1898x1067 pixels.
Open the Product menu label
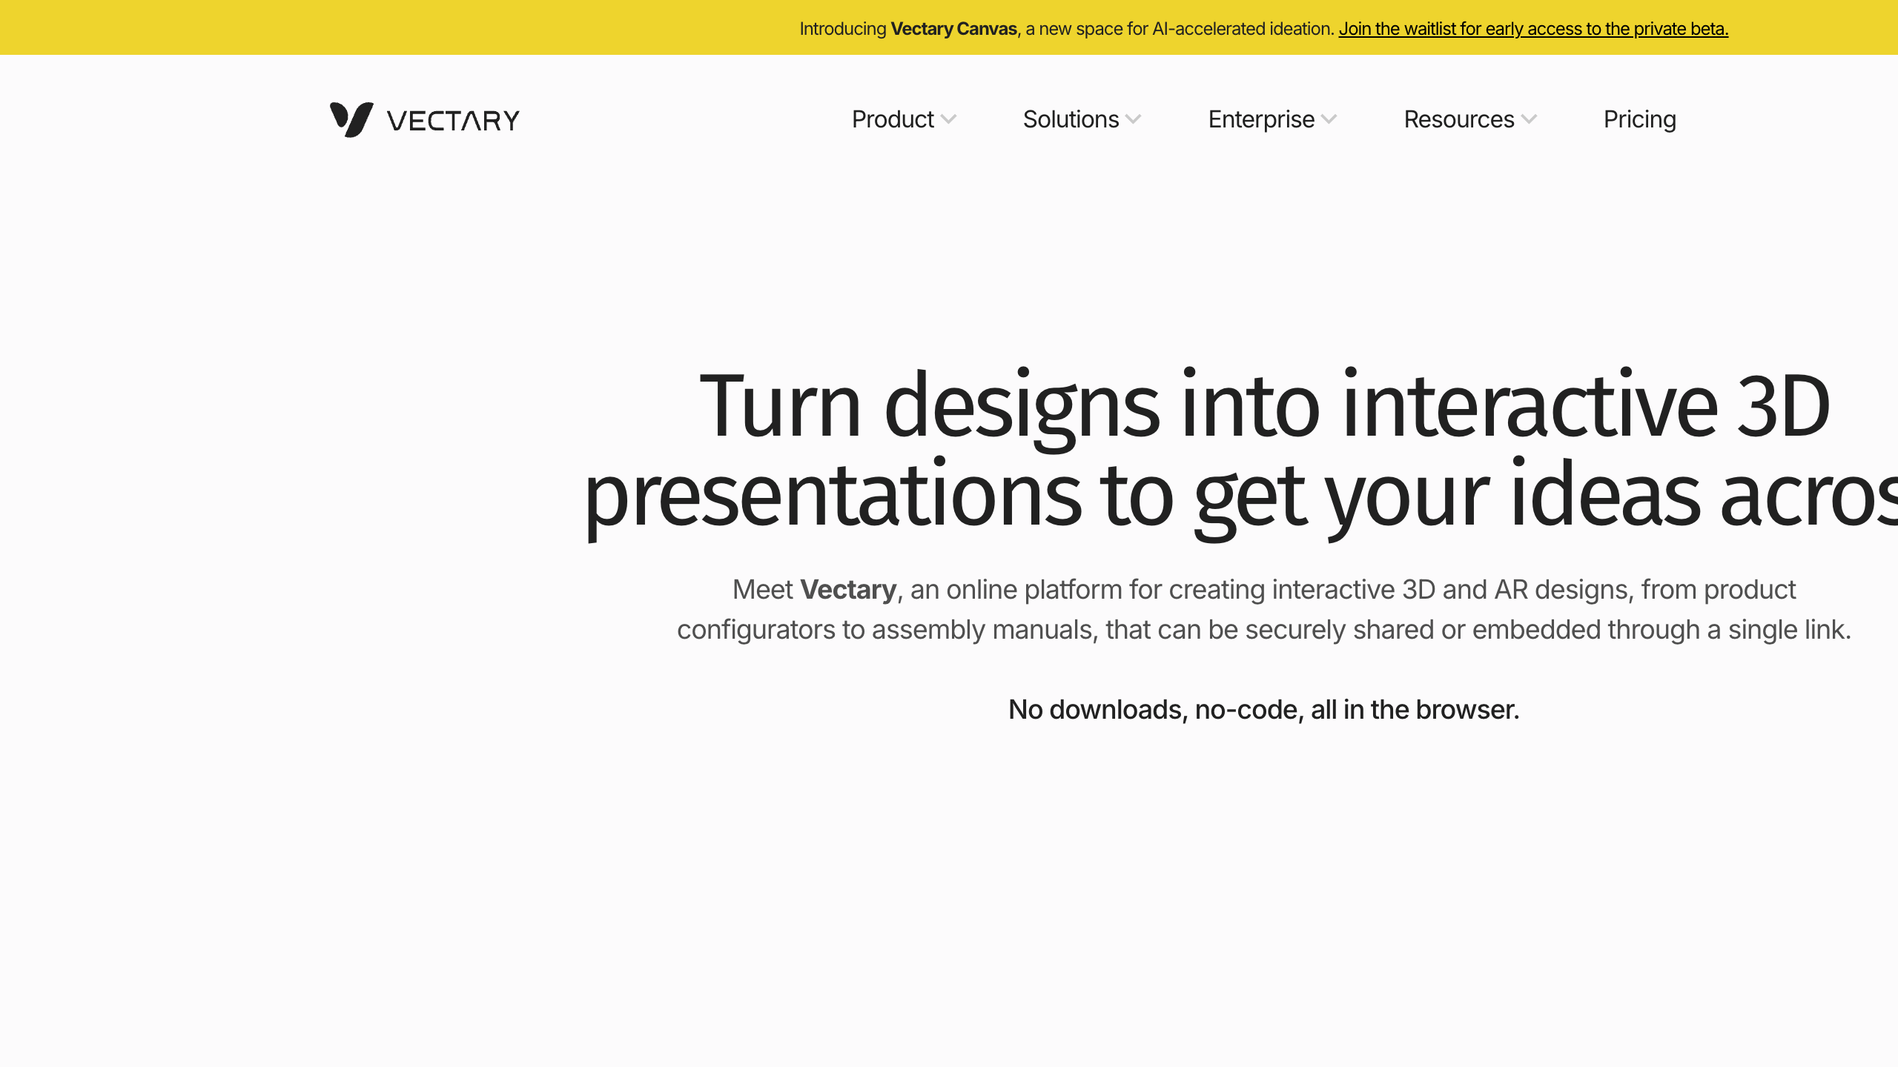[893, 119]
